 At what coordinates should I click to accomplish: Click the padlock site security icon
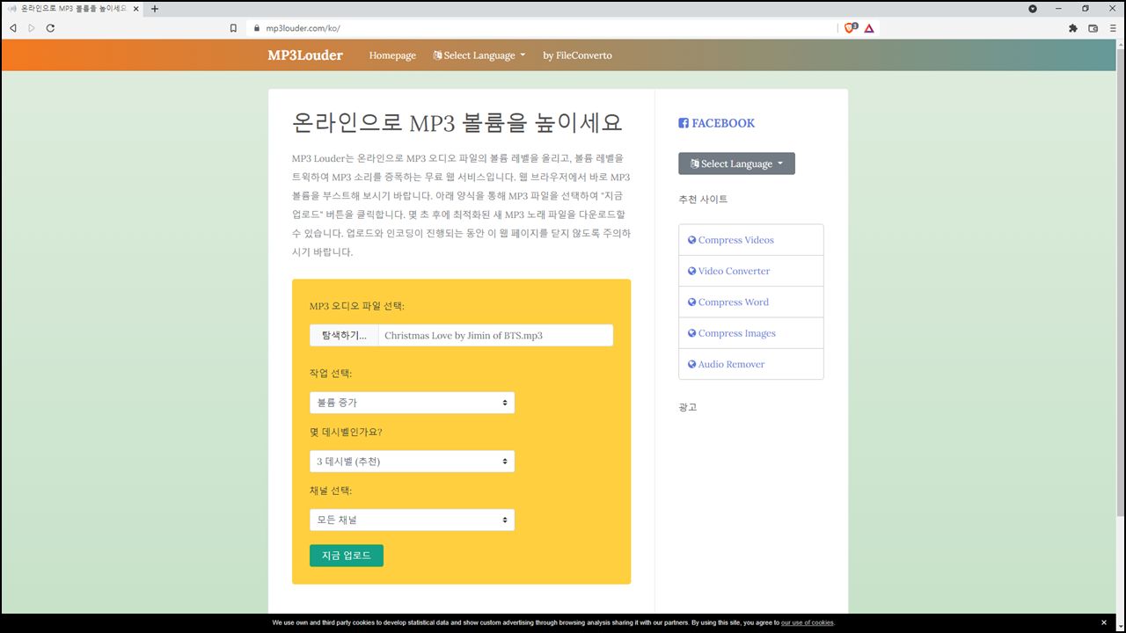click(257, 28)
